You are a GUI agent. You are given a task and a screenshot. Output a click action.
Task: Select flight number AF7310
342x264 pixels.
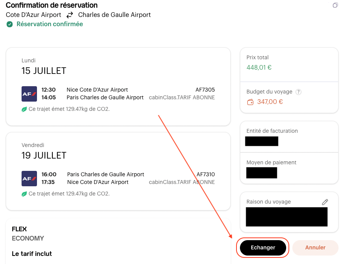206,174
